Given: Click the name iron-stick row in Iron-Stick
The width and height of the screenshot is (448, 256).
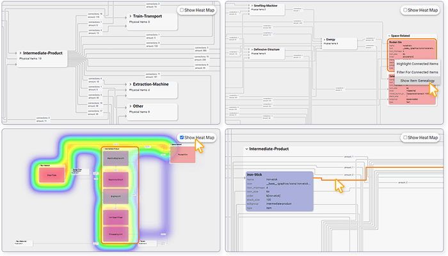Looking at the screenshot, I should 279,179.
